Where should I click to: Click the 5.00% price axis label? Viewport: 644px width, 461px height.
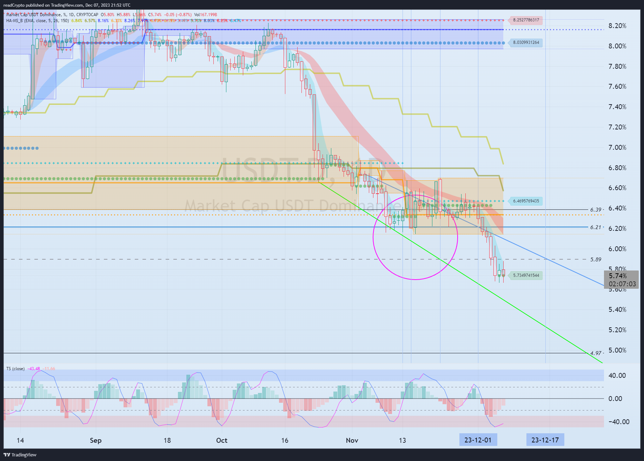click(x=617, y=350)
